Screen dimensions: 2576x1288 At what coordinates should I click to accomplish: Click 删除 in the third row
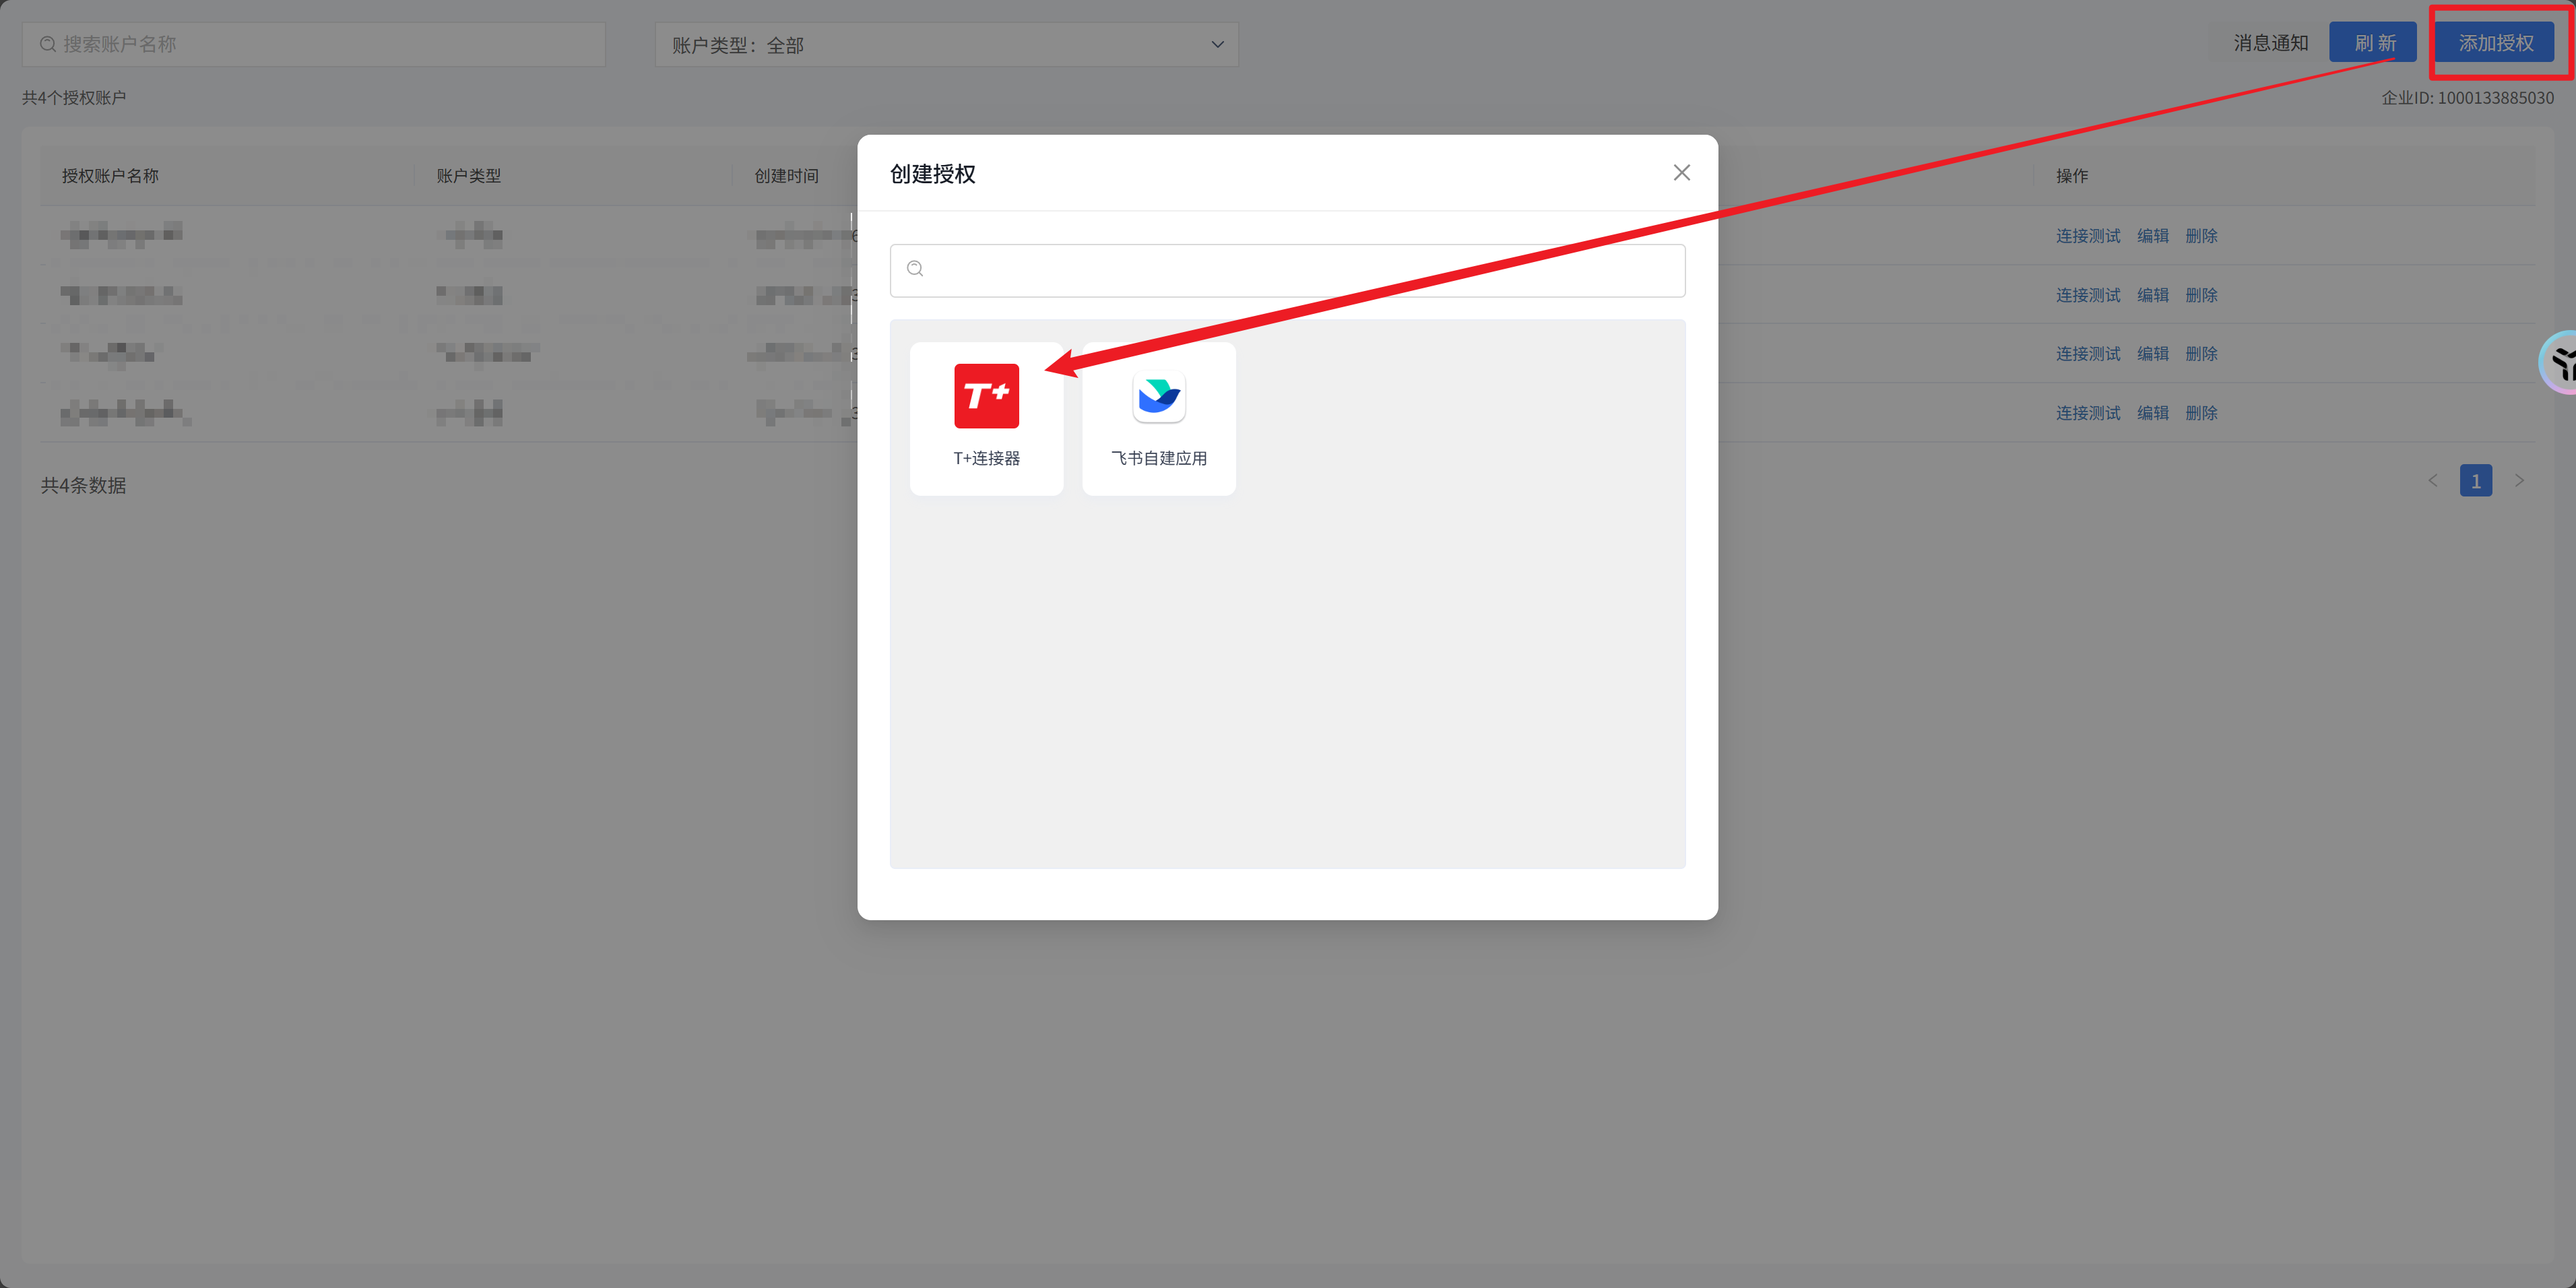pyautogui.click(x=2201, y=354)
